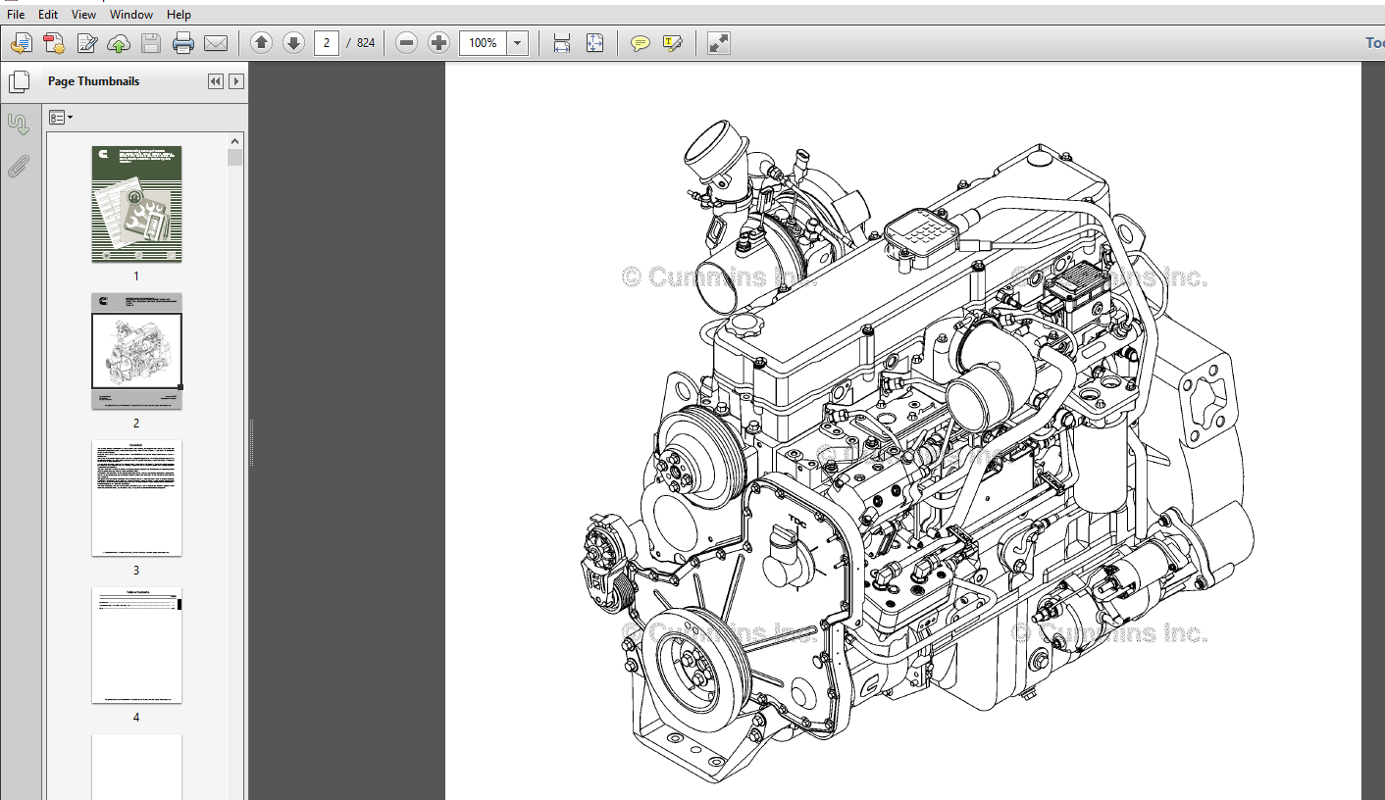Click the email envelope icon
This screenshot has width=1385, height=800.
216,43
